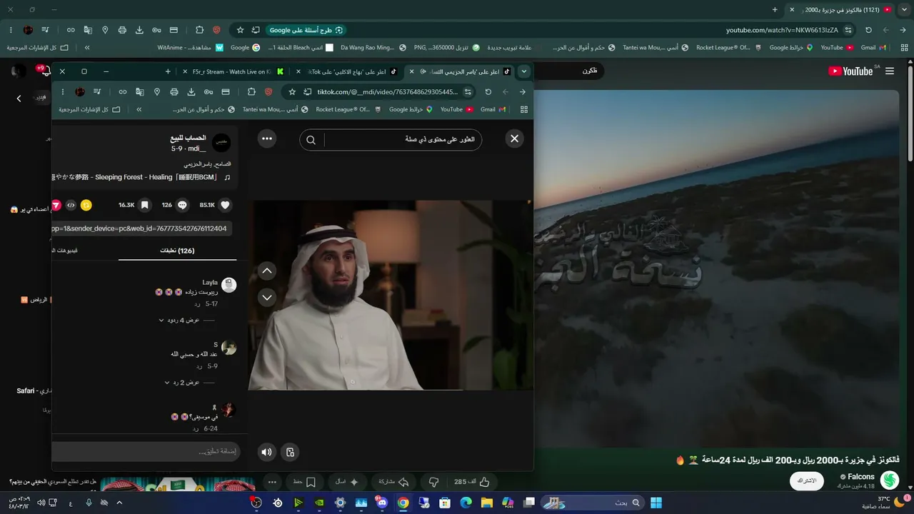
Task: Close the TikTok video viewer with X
Action: 514,139
